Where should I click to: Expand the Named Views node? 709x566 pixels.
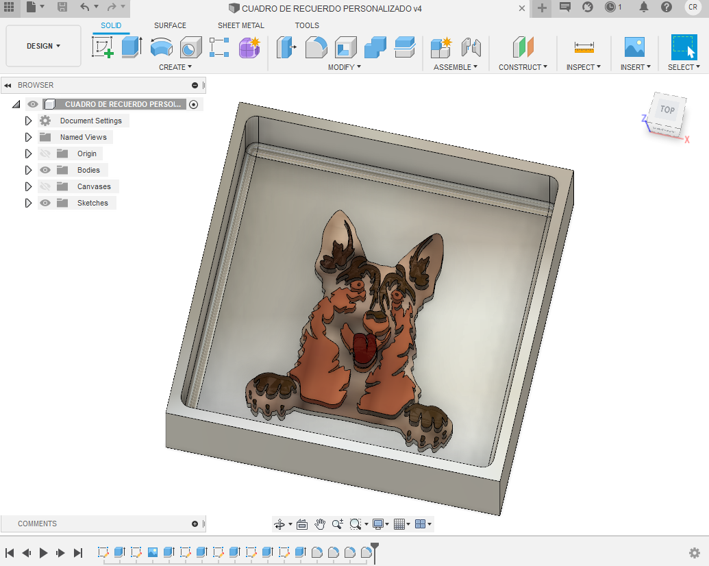point(28,137)
